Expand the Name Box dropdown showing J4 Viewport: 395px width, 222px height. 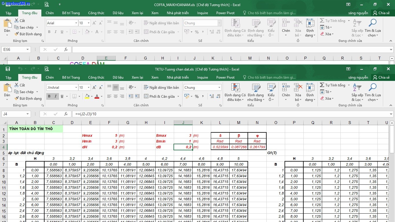click(x=28, y=114)
